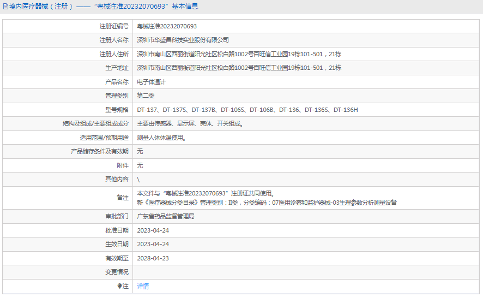The width and height of the screenshot is (483, 297).
Task: Click the 注册证编号 label
Action: tap(114, 27)
